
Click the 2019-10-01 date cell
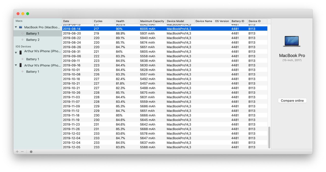click(x=72, y=70)
